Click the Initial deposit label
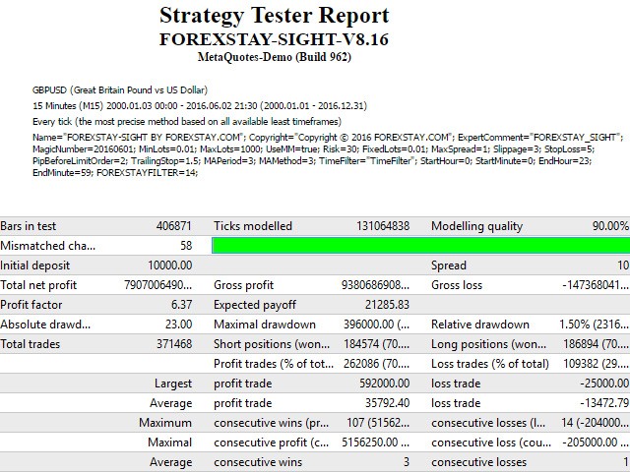 pyautogui.click(x=35, y=265)
